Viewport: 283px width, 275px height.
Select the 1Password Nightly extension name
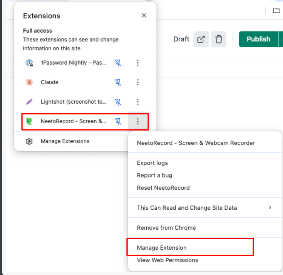tap(73, 63)
